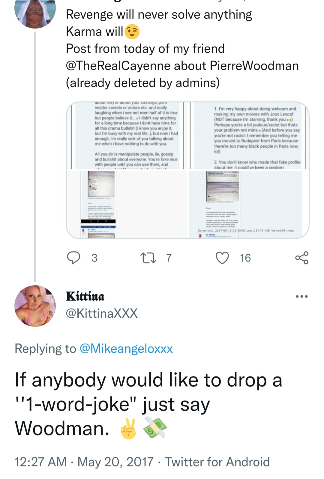Tap the 12:27 AM timestamp
324x479 pixels.
coord(40,462)
